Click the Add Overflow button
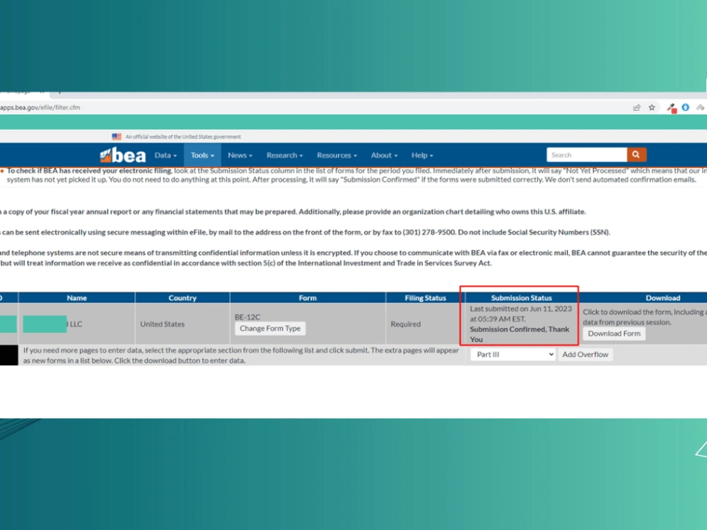Image resolution: width=707 pixels, height=530 pixels. 585,354
